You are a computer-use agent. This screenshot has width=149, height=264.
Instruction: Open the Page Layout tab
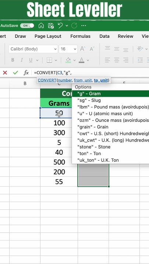click(48, 36)
